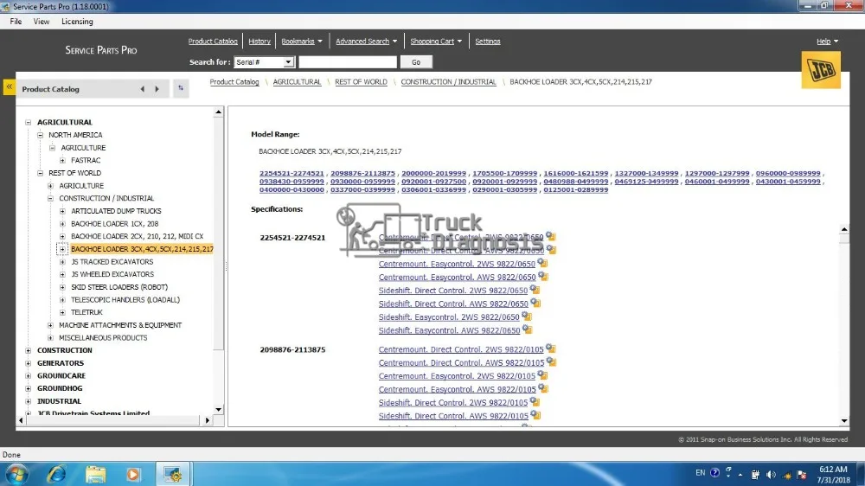Click the EN language indicator in the tray

coord(700,473)
